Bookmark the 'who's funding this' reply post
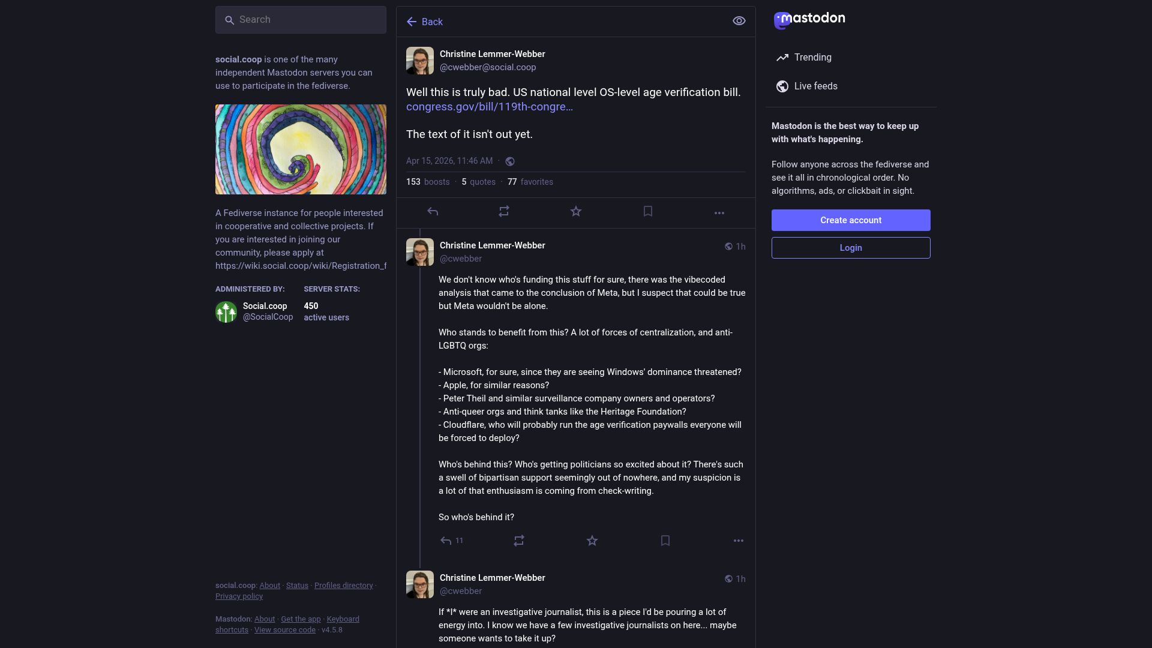Image resolution: width=1152 pixels, height=648 pixels. tap(665, 541)
